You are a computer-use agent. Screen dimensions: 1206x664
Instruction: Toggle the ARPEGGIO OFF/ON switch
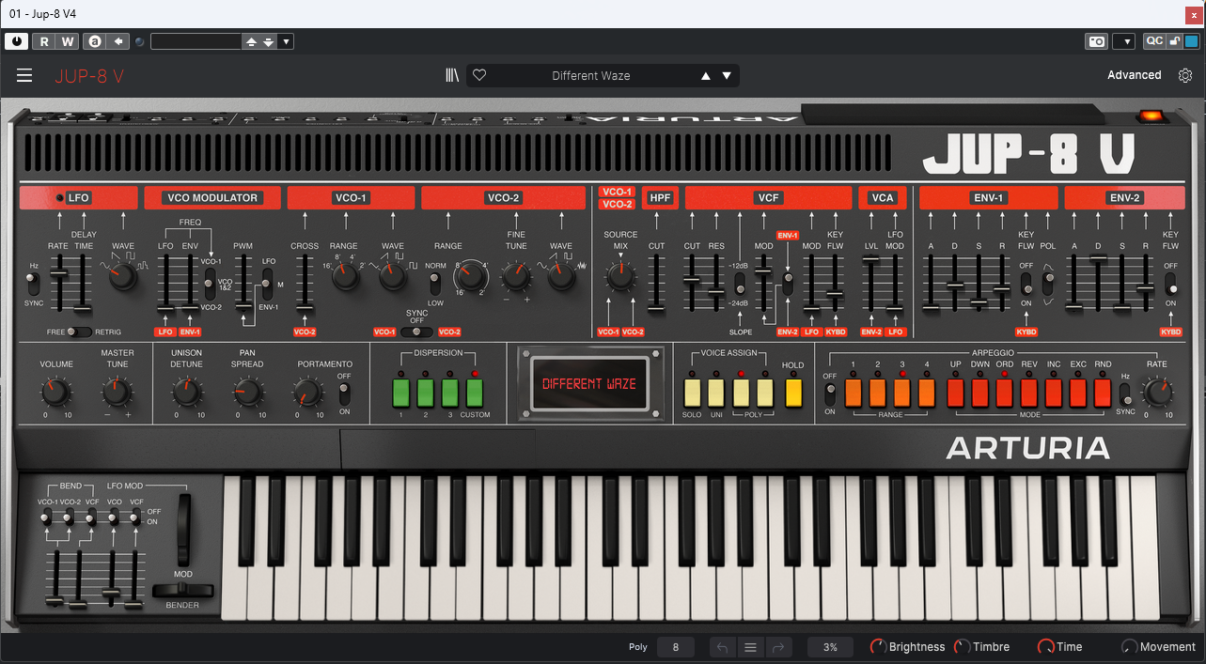pyautogui.click(x=830, y=393)
